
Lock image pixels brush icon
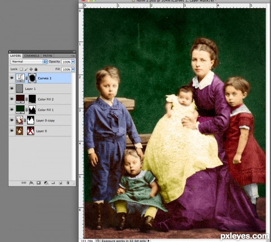[x=26, y=69]
